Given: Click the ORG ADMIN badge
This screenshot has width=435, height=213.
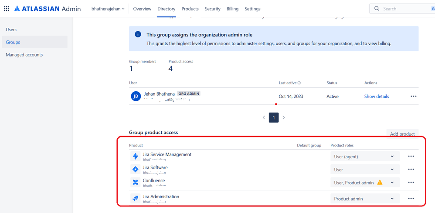Looking at the screenshot, I should [189, 94].
